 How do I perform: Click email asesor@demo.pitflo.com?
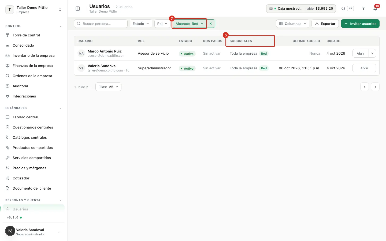tap(106, 56)
